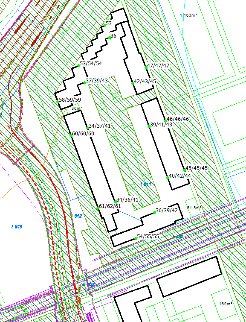Select the label reading 47/47/47

tap(158, 66)
